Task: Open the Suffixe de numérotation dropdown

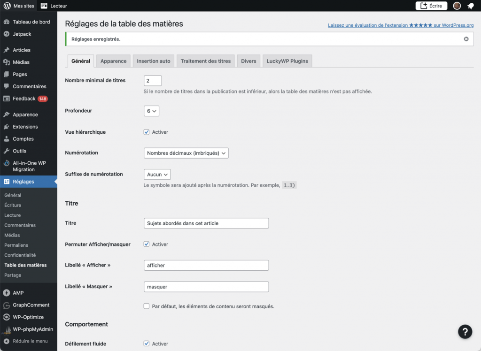Action: [157, 175]
